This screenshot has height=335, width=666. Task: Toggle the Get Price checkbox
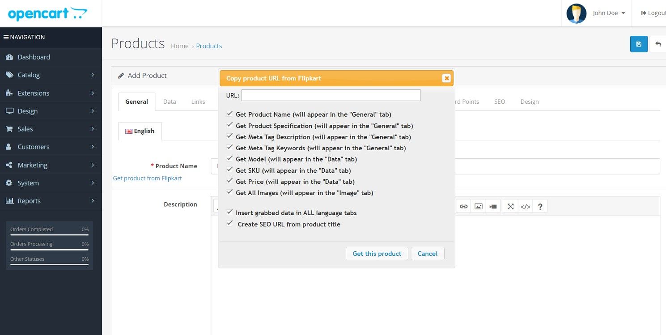coord(230,181)
